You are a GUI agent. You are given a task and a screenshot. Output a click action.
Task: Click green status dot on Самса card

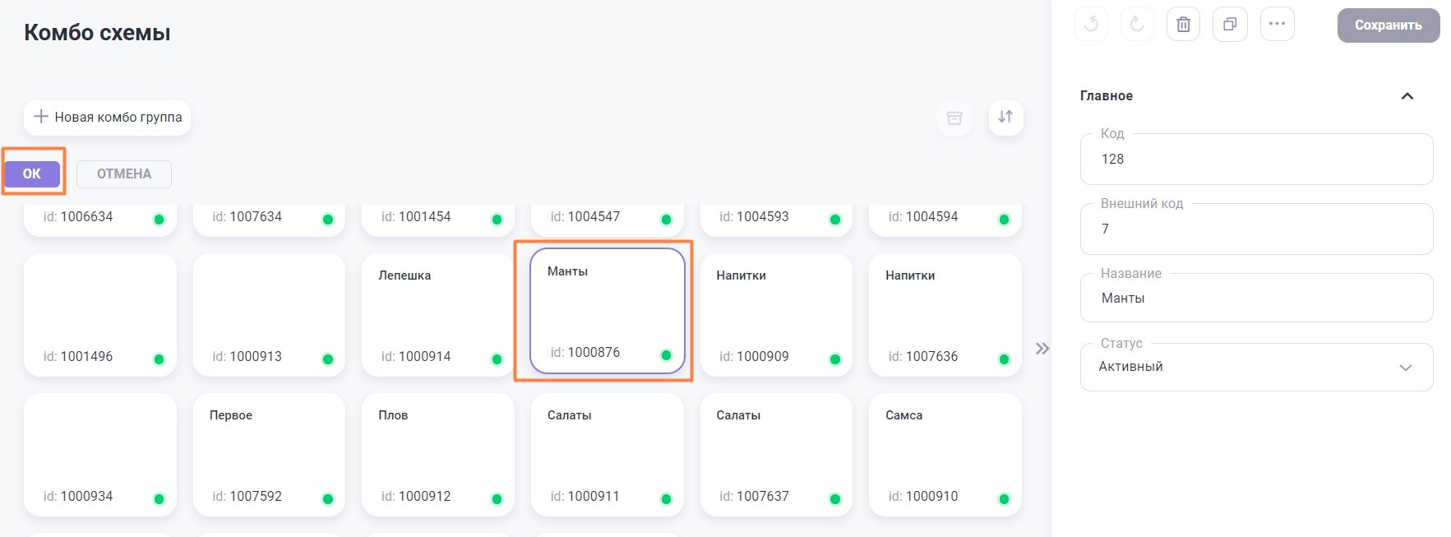point(1004,499)
